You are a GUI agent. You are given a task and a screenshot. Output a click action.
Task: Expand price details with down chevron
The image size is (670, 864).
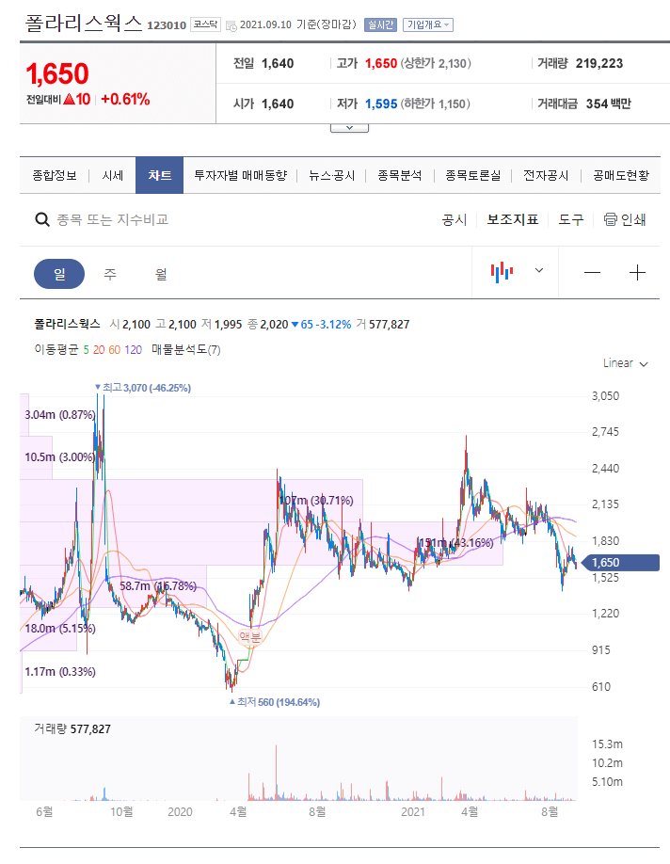click(x=349, y=128)
